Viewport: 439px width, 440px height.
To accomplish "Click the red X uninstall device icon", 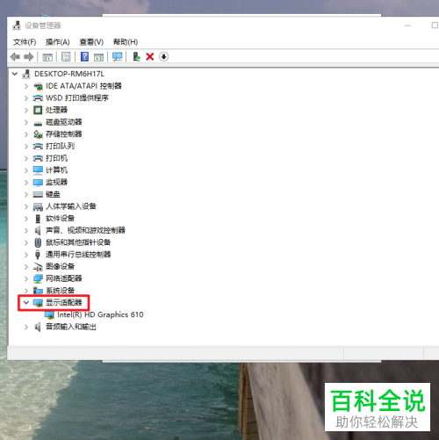I will coord(150,56).
